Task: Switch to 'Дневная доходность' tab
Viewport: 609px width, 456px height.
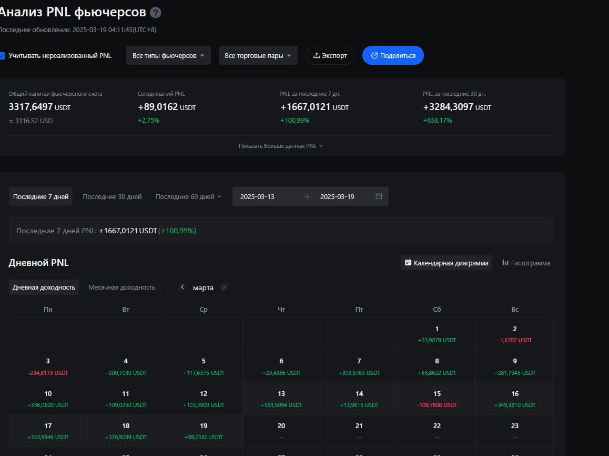Action: click(x=44, y=288)
